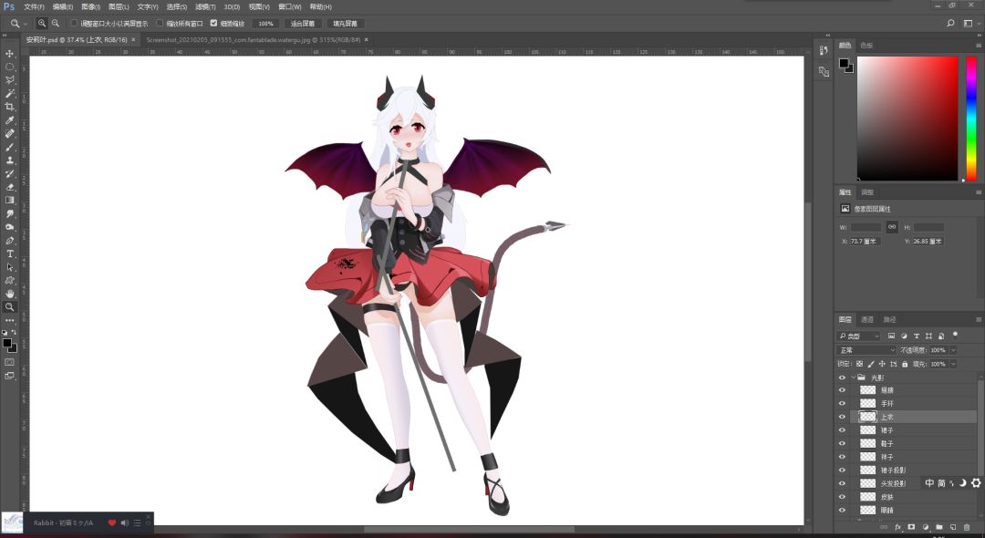Click the 填充屏幕 fill screen button
Screen dimensions: 985x538
pyautogui.click(x=345, y=23)
